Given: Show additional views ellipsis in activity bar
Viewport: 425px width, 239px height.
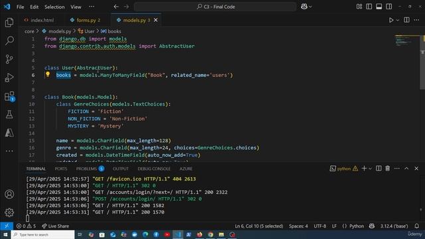Looking at the screenshot, I should point(9,151).
